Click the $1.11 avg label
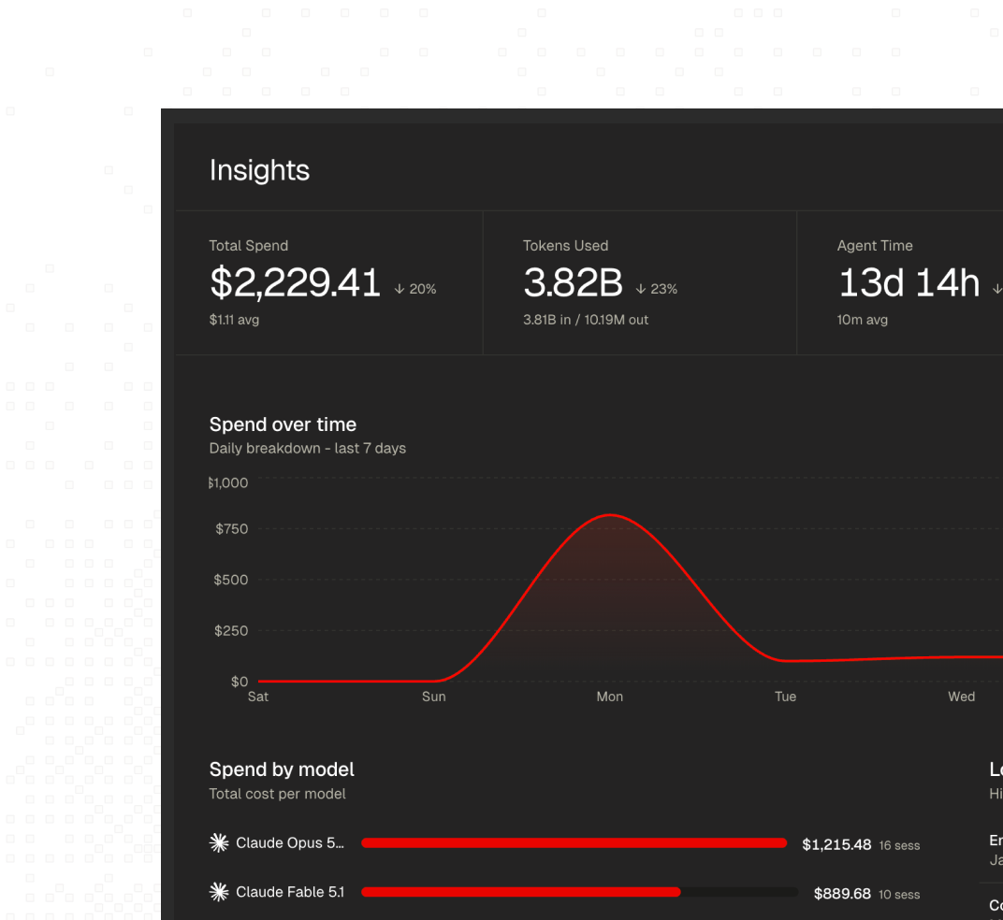This screenshot has width=1003, height=920. click(234, 320)
